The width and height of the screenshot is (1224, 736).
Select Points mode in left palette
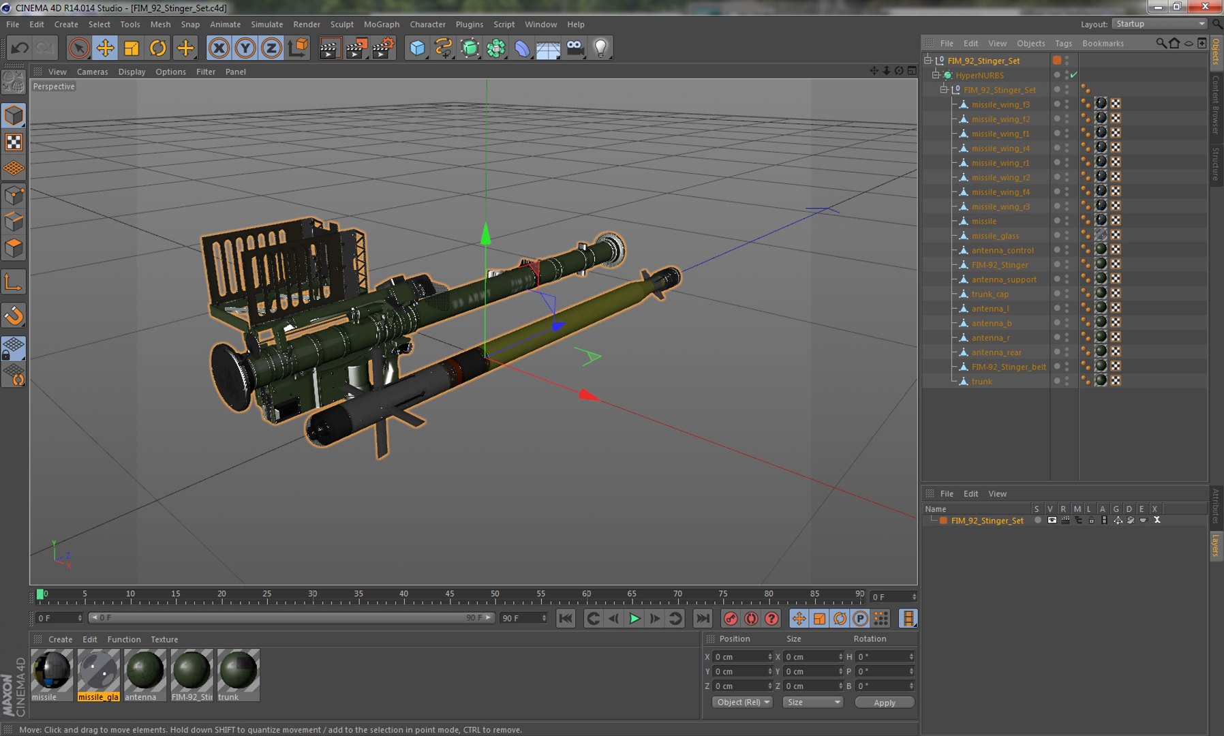click(x=14, y=196)
